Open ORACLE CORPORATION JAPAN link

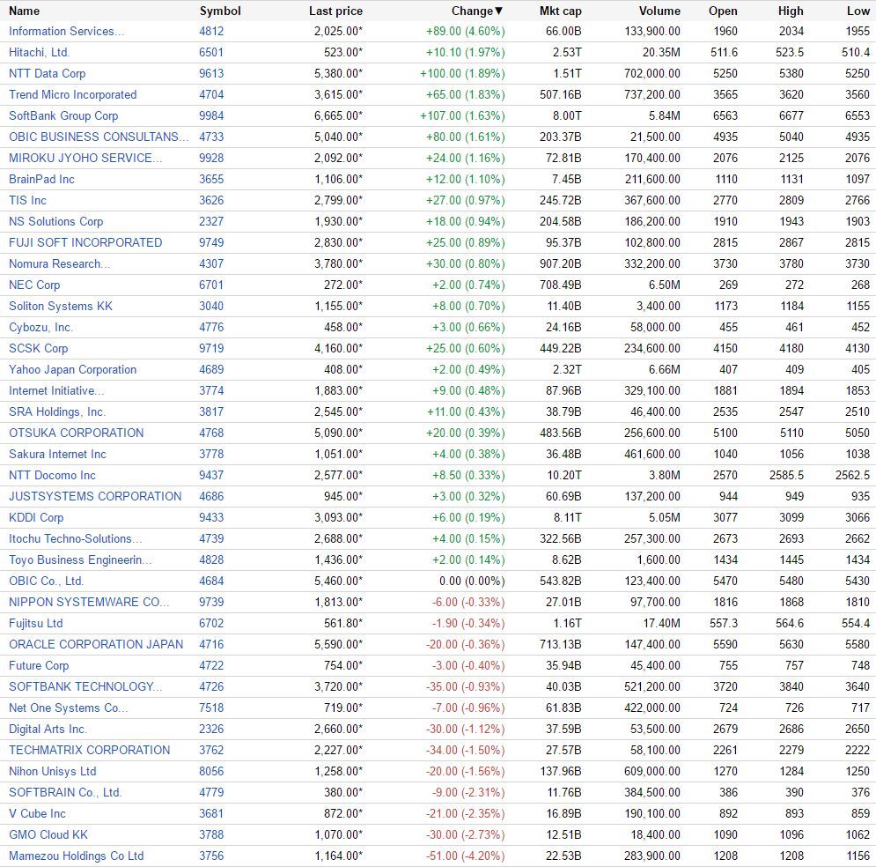(96, 644)
